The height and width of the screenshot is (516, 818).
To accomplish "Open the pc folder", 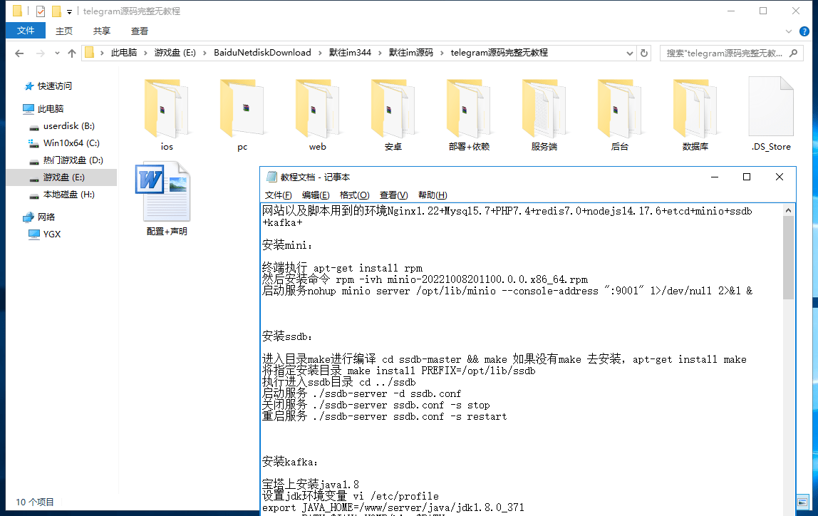I will [242, 115].
